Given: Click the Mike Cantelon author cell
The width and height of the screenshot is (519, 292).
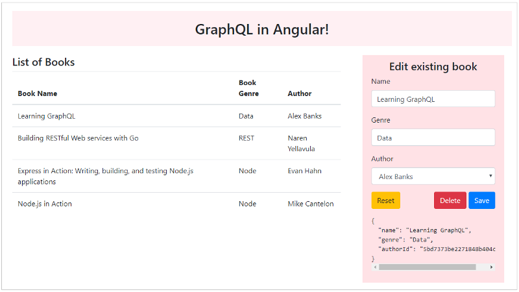Looking at the screenshot, I should point(311,204).
